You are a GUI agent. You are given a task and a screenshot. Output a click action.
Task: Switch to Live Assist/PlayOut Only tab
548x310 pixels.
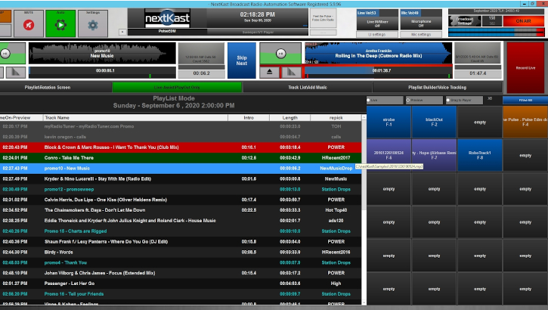pos(177,88)
